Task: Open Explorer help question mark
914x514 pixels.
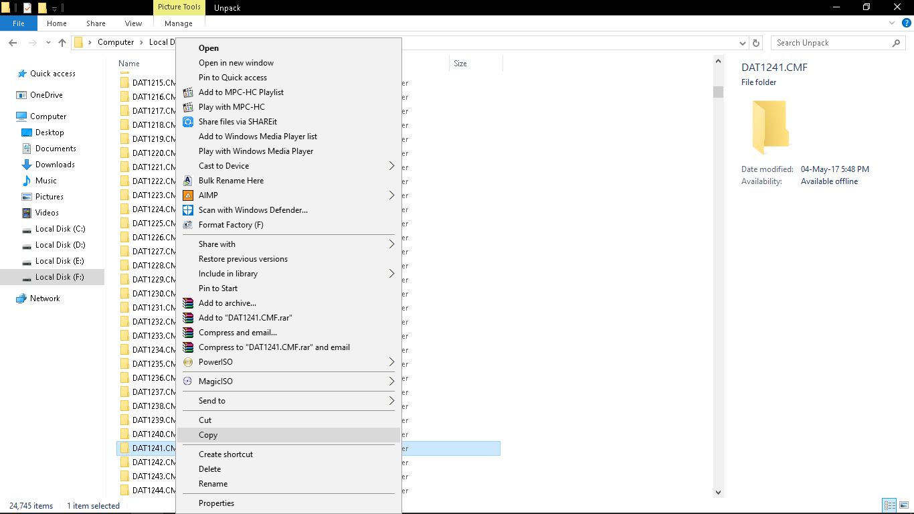Action: (x=907, y=23)
